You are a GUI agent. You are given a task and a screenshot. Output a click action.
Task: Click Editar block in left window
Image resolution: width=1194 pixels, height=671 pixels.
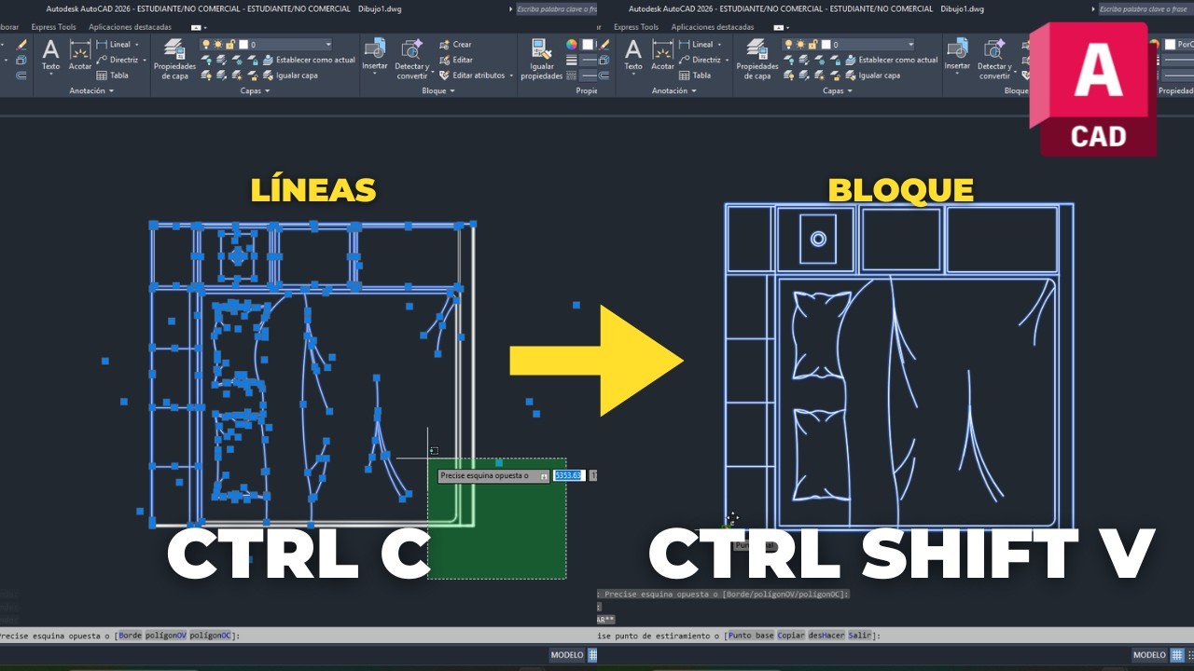pos(455,60)
